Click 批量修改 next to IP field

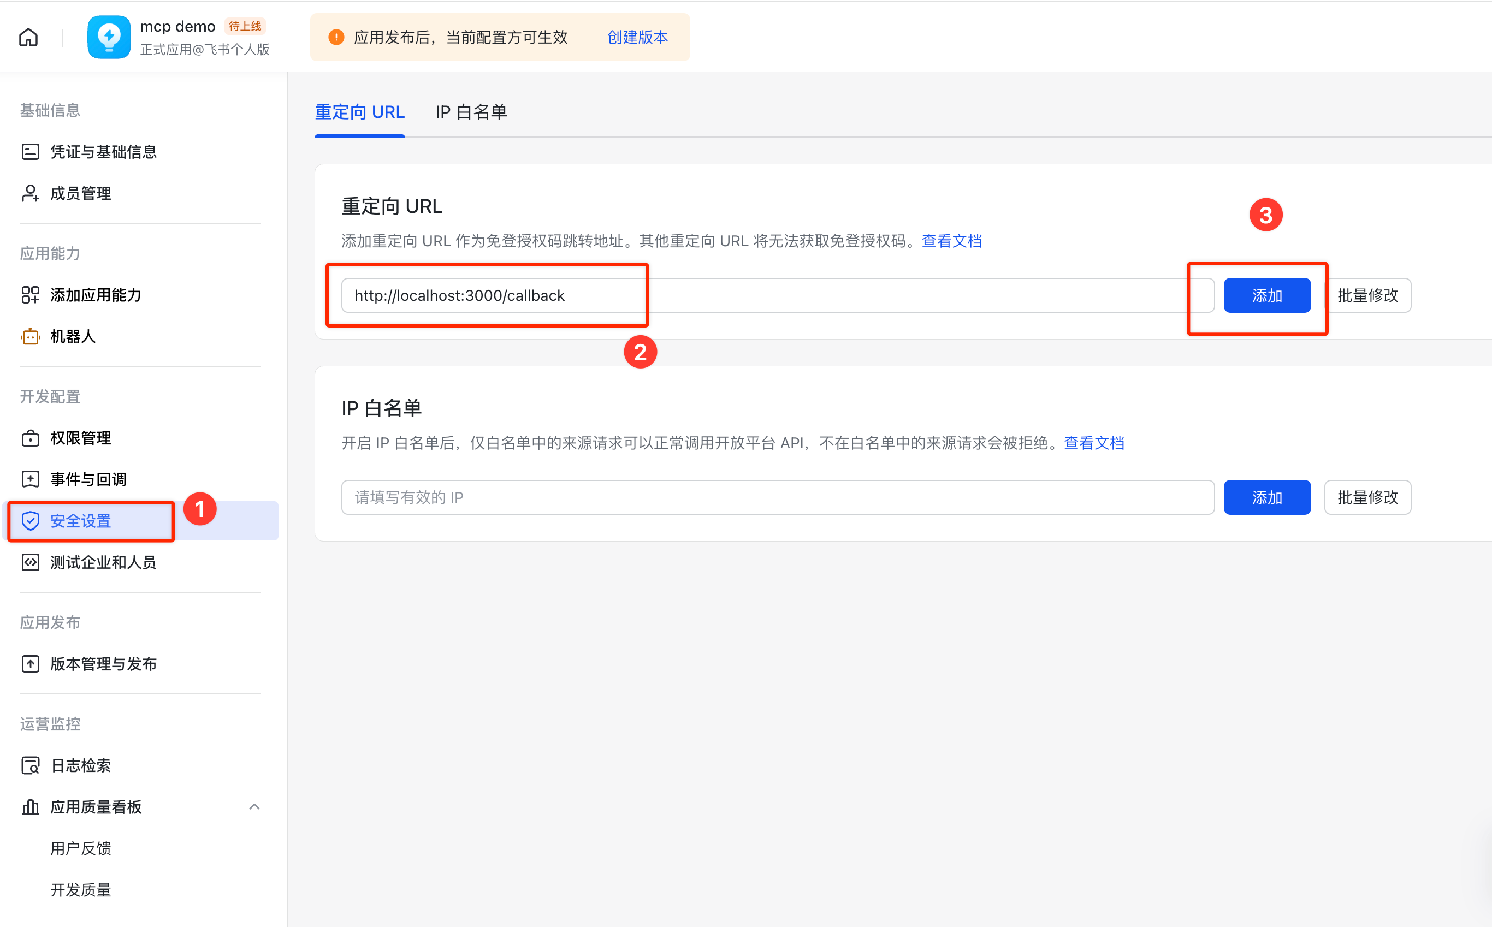point(1367,497)
